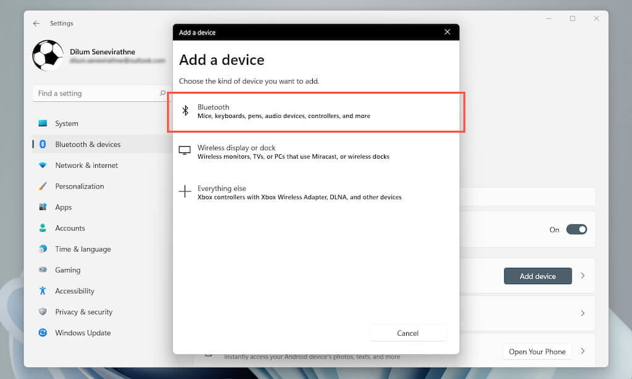Click the Personalization paintbrush icon

[x=43, y=186]
